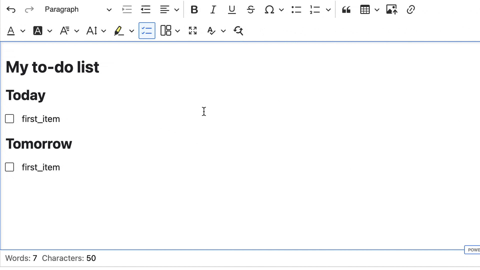Click the increase indent icon
480x270 pixels.
[127, 10]
